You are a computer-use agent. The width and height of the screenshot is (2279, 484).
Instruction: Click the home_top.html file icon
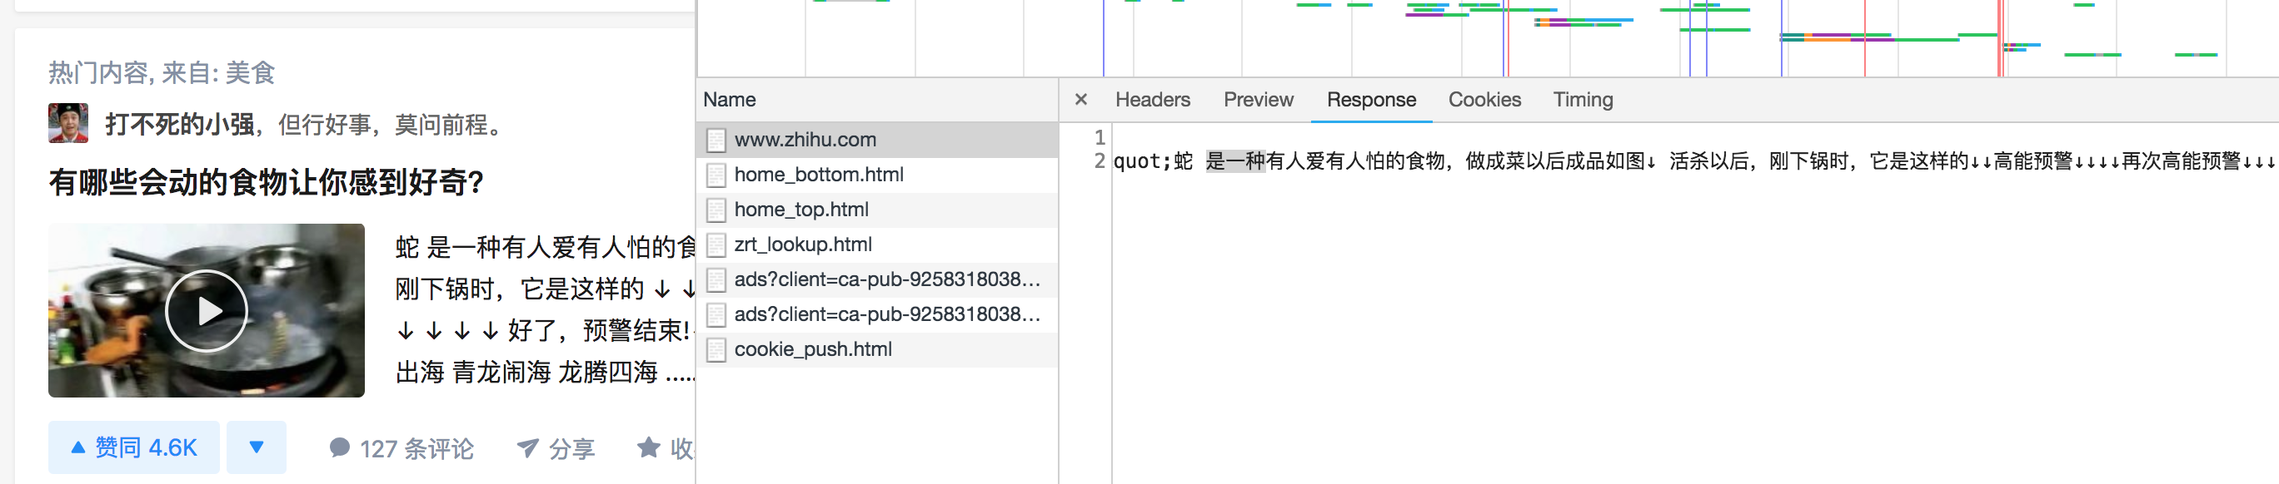click(716, 210)
